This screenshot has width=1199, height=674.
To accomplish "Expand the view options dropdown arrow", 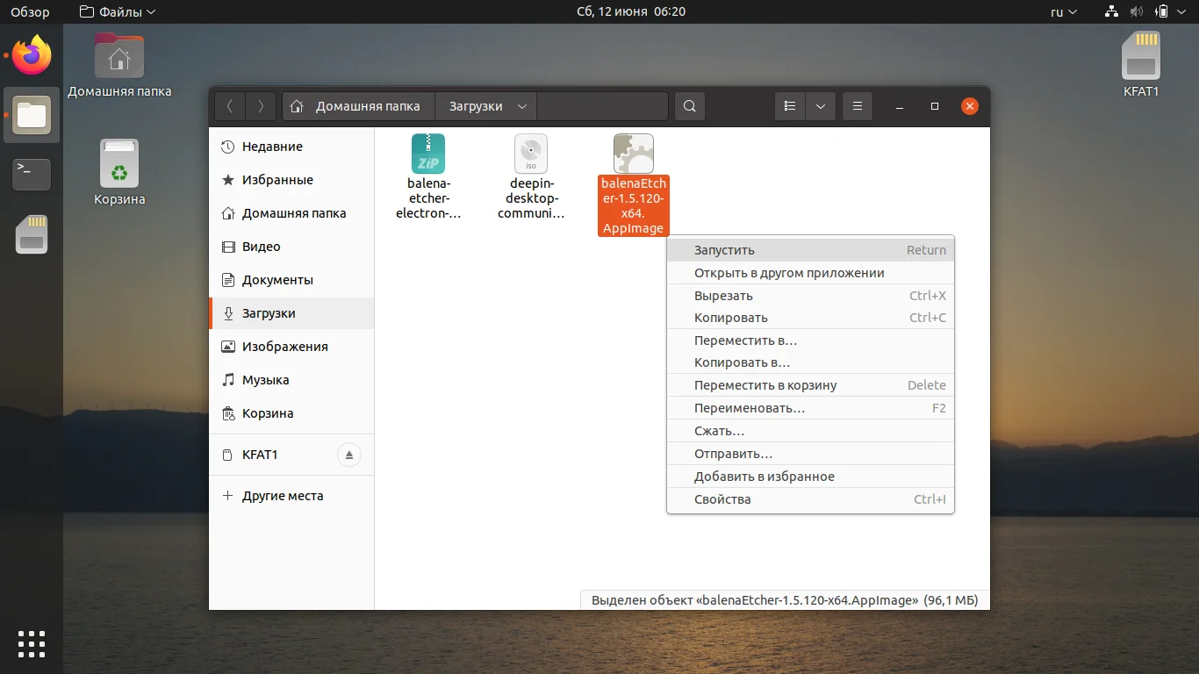I will (x=820, y=106).
